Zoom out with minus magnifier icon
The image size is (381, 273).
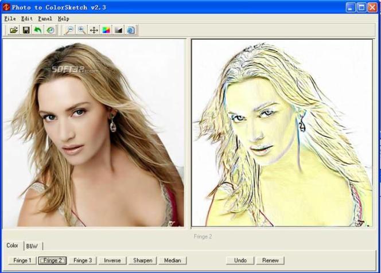pyautogui.click(x=70, y=30)
